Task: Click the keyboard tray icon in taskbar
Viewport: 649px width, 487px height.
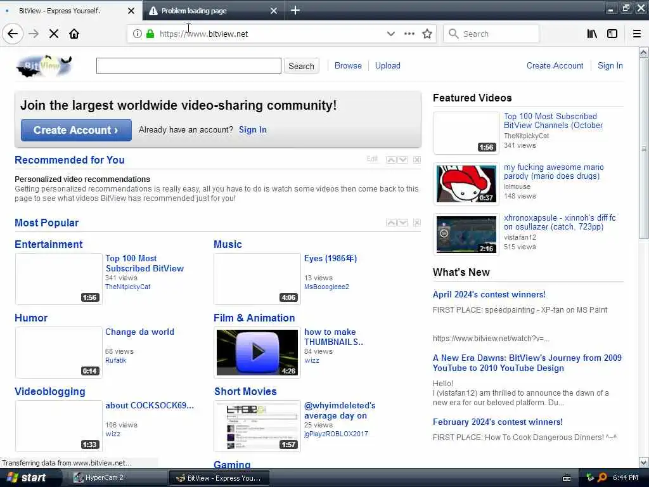Action: tap(567, 478)
